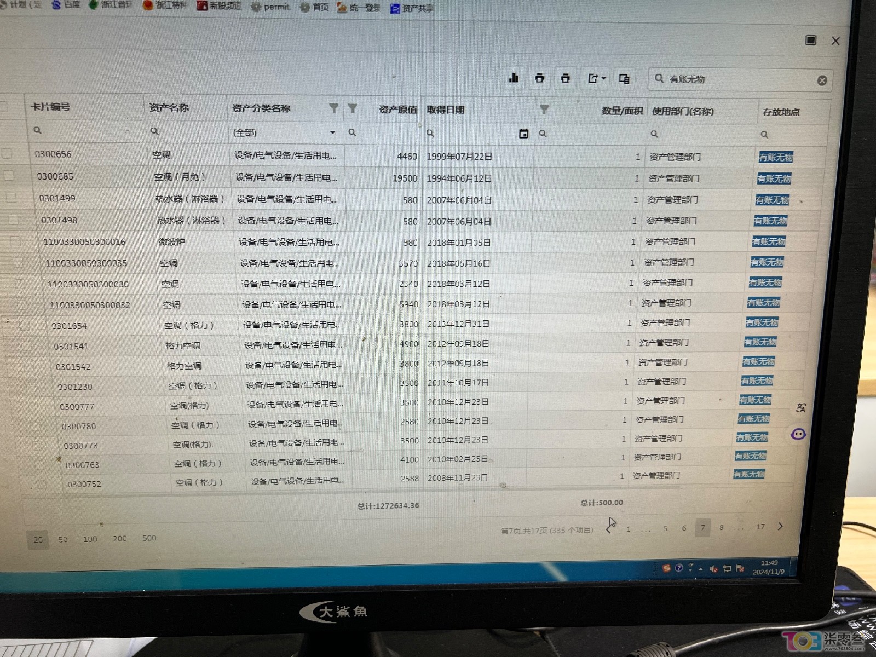Tick the checkbox for row 0301499
The height and width of the screenshot is (657, 876).
tap(11, 197)
